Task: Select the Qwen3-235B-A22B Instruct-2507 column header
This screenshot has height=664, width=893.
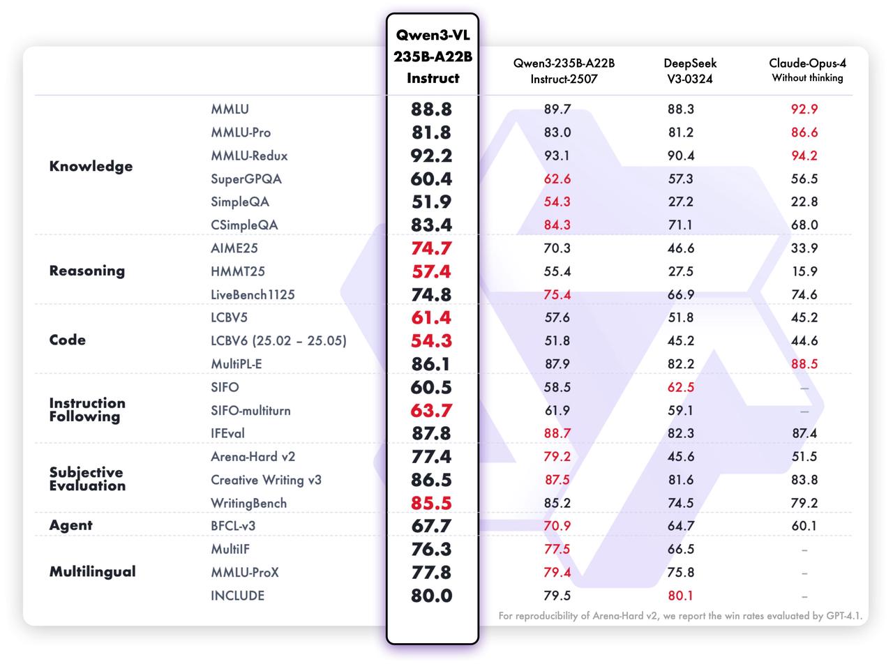Action: 564,70
